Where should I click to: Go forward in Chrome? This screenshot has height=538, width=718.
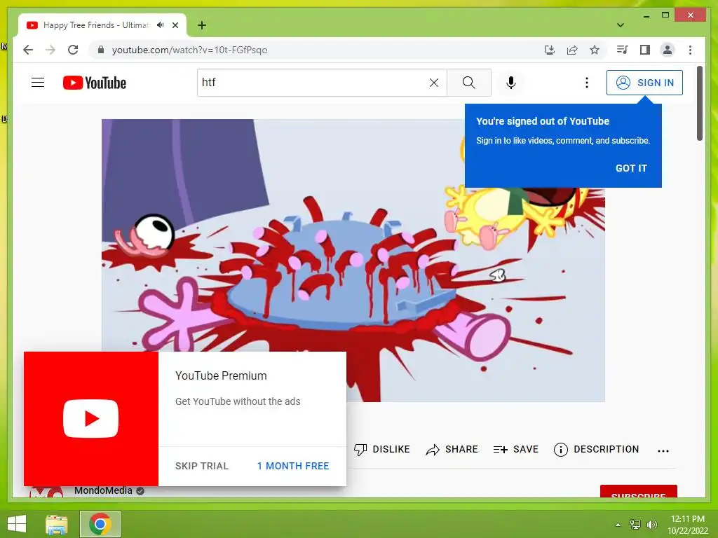point(50,50)
